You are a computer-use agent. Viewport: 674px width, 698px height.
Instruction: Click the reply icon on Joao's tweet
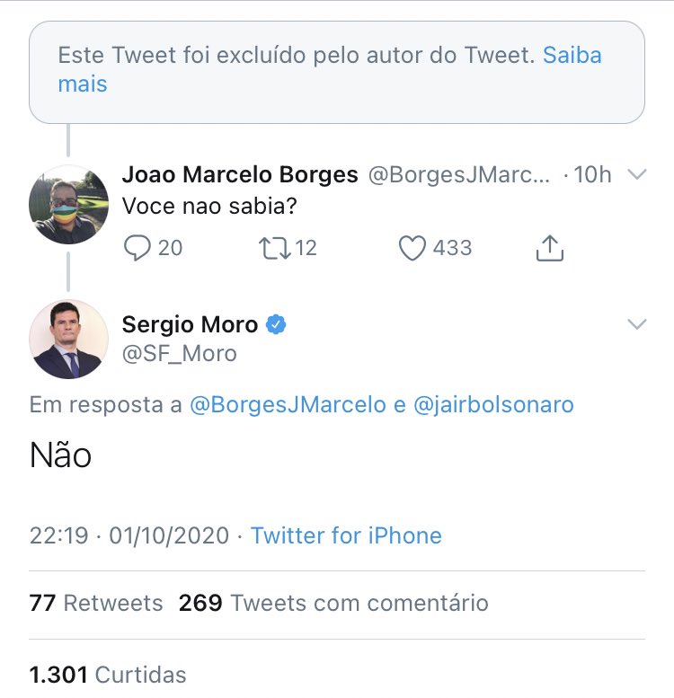tap(137, 248)
